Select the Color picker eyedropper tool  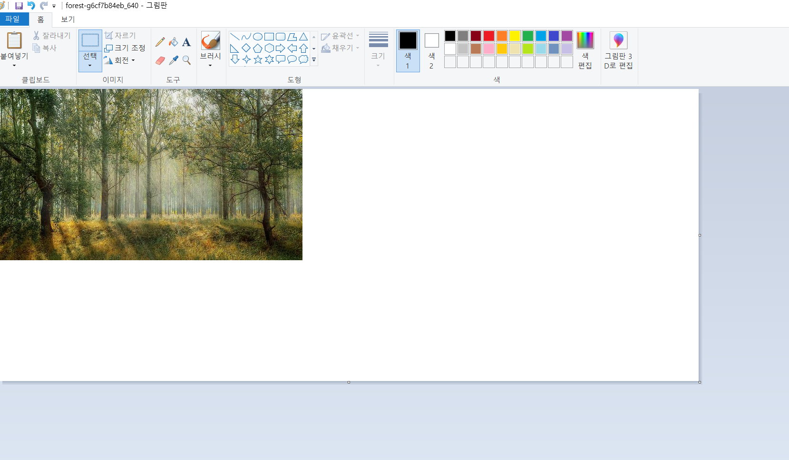[174, 60]
